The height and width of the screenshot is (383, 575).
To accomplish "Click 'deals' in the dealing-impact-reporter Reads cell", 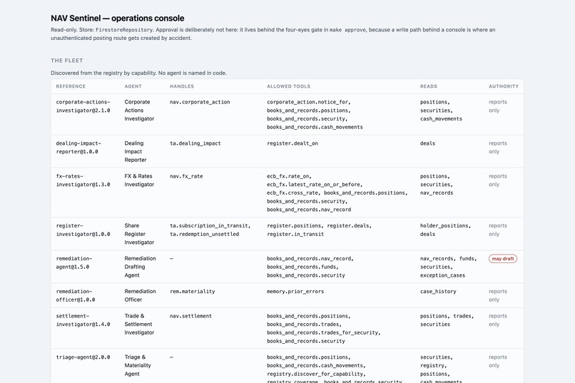I will point(427,143).
